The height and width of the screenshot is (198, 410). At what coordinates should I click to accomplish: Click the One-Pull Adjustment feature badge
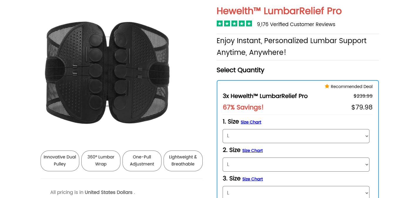tap(142, 161)
